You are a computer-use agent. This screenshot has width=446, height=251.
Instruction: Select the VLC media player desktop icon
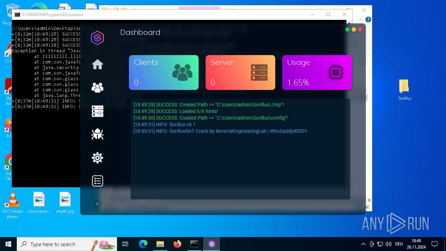click(x=13, y=205)
